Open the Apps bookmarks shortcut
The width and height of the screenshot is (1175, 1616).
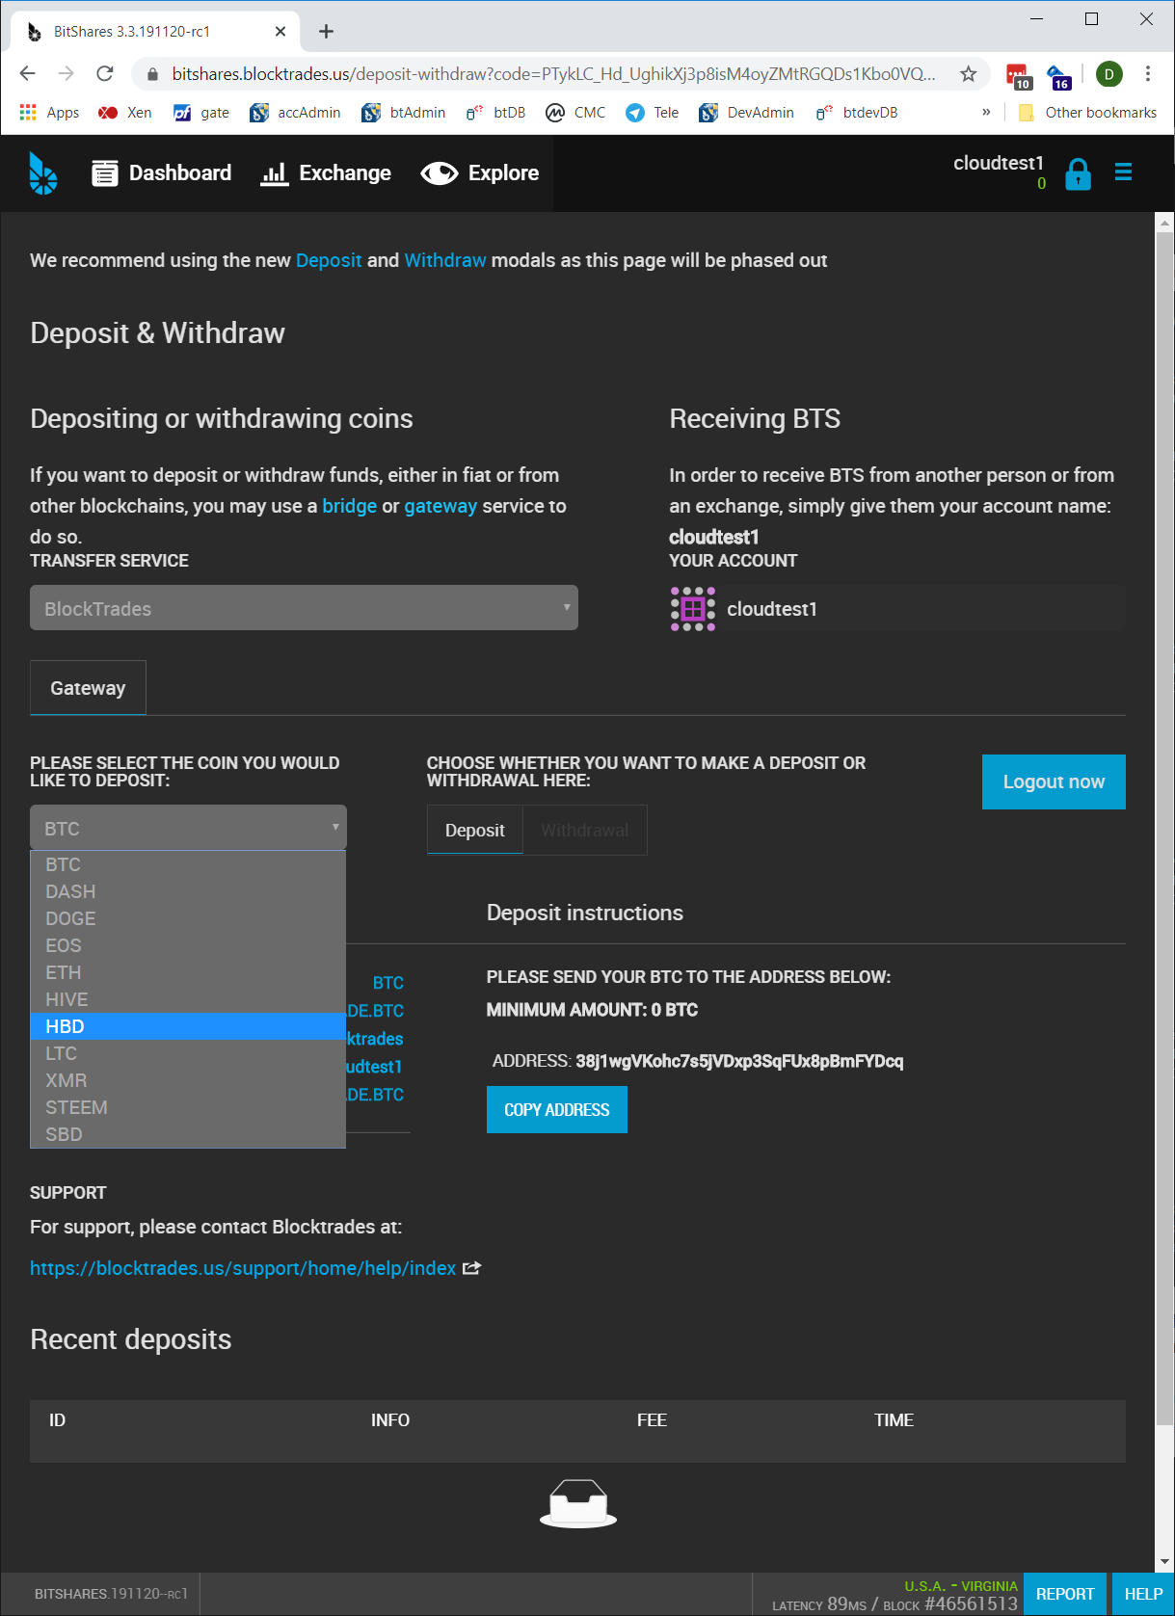pos(49,113)
